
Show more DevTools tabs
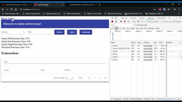tap(169, 18)
